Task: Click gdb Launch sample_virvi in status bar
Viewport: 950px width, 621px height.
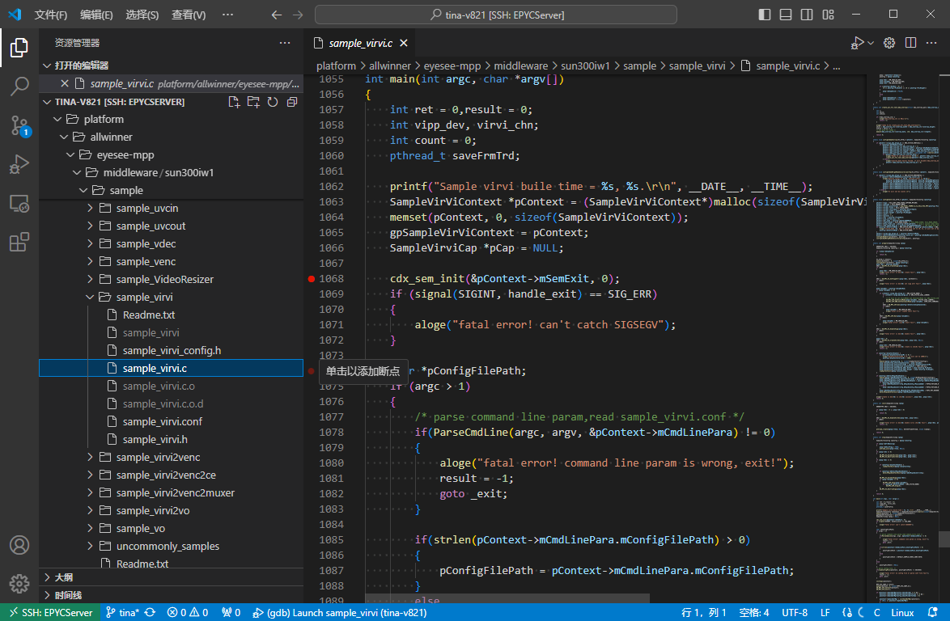Action: (339, 612)
